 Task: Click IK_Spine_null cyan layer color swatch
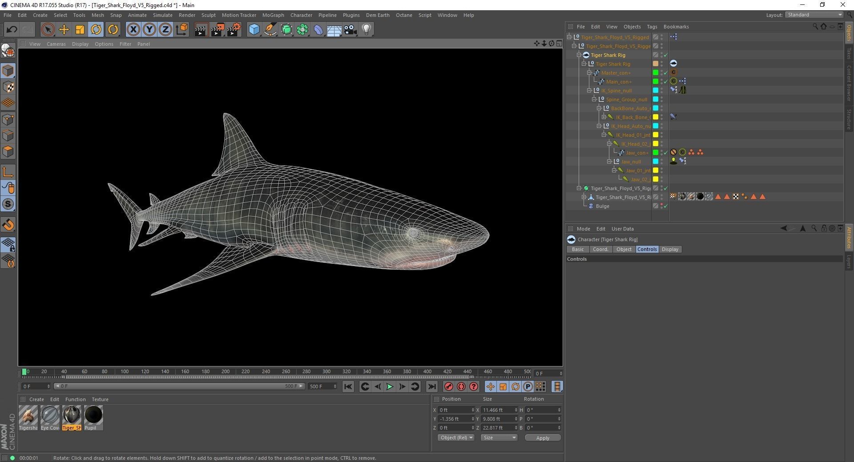pyautogui.click(x=655, y=91)
